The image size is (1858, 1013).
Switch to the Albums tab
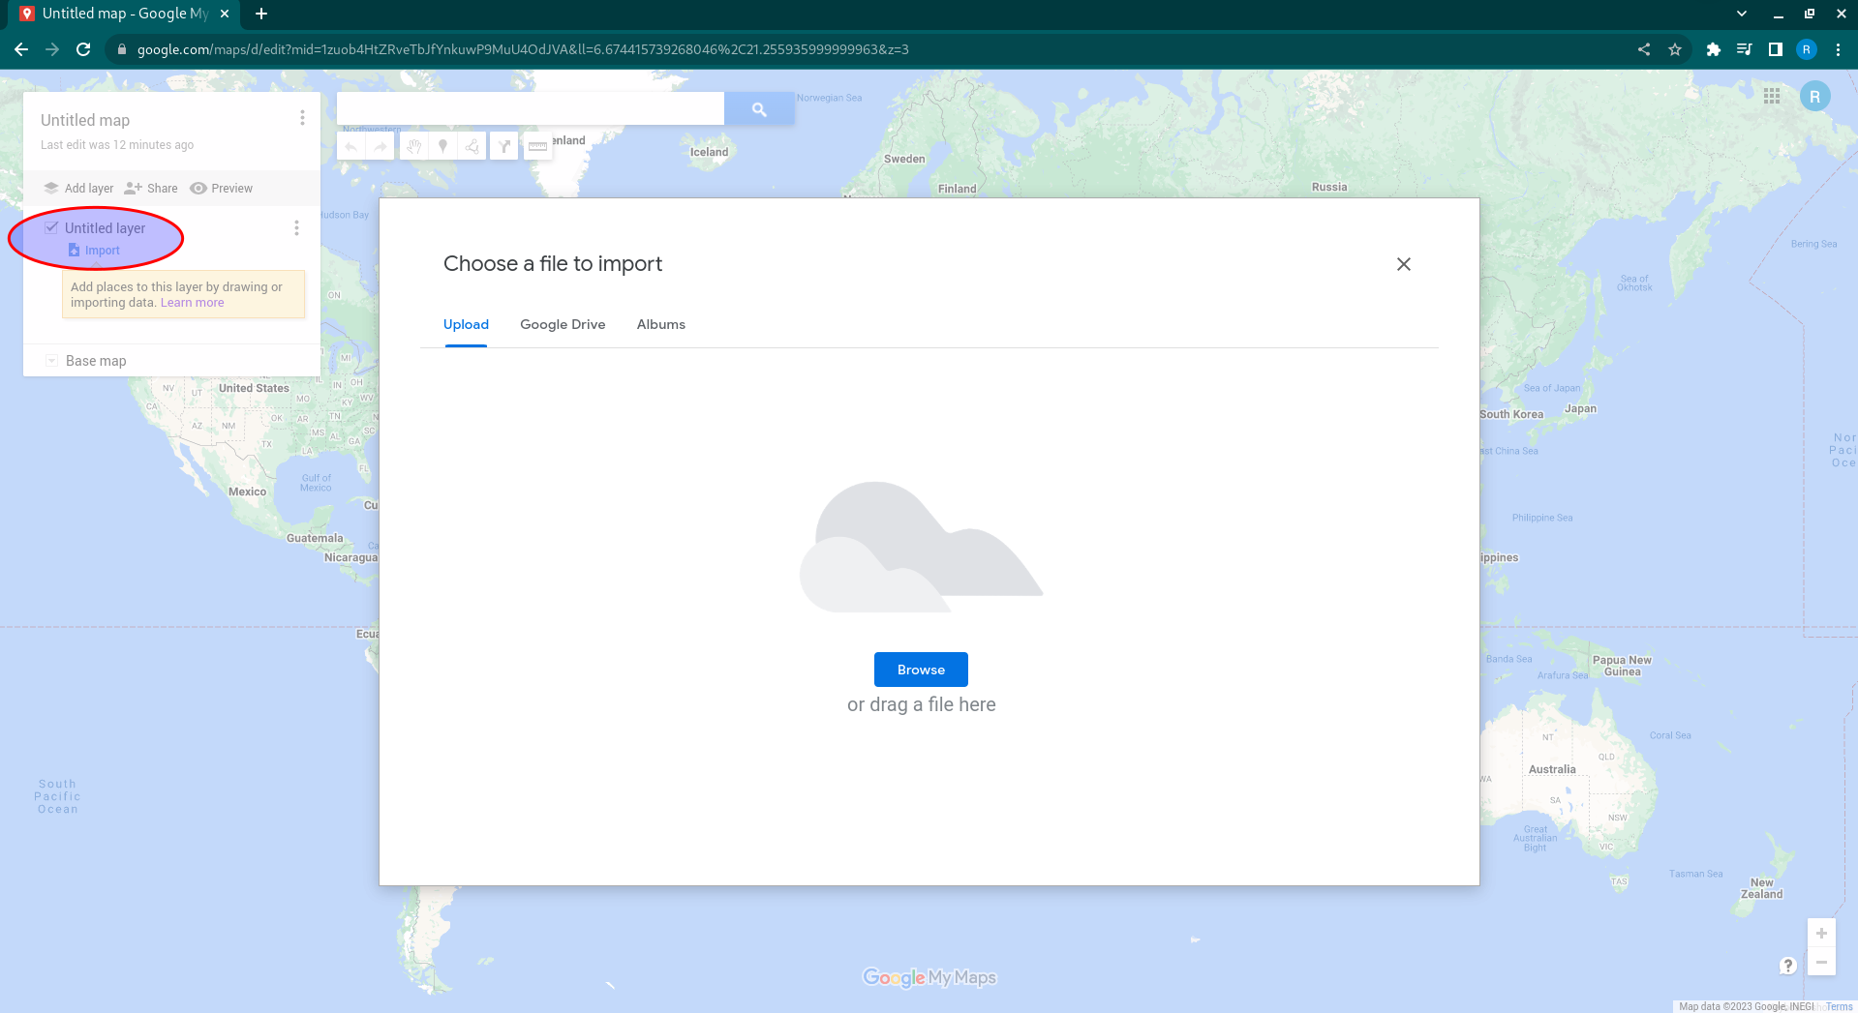(661, 324)
